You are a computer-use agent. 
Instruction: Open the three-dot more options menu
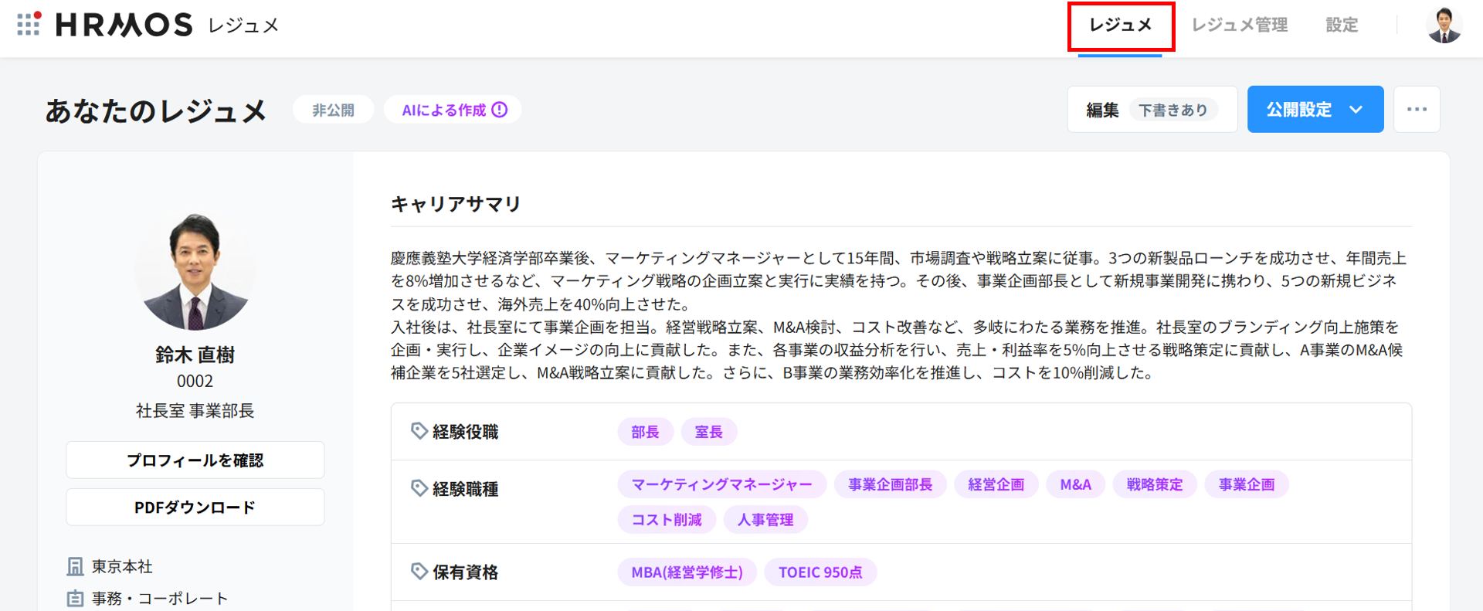click(x=1417, y=110)
